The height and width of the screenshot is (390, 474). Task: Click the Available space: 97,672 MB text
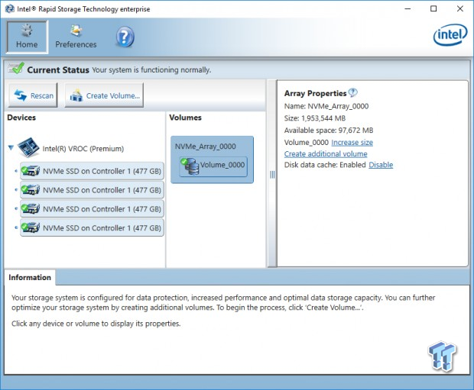[x=329, y=131]
